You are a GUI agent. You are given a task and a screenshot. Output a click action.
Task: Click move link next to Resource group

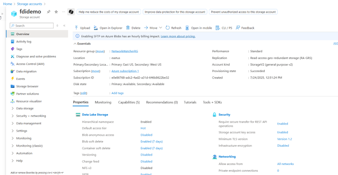click(x=100, y=51)
